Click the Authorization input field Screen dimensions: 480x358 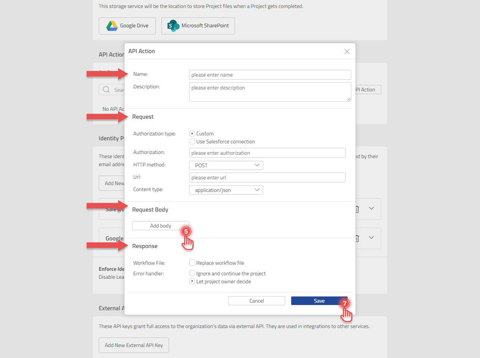267,153
